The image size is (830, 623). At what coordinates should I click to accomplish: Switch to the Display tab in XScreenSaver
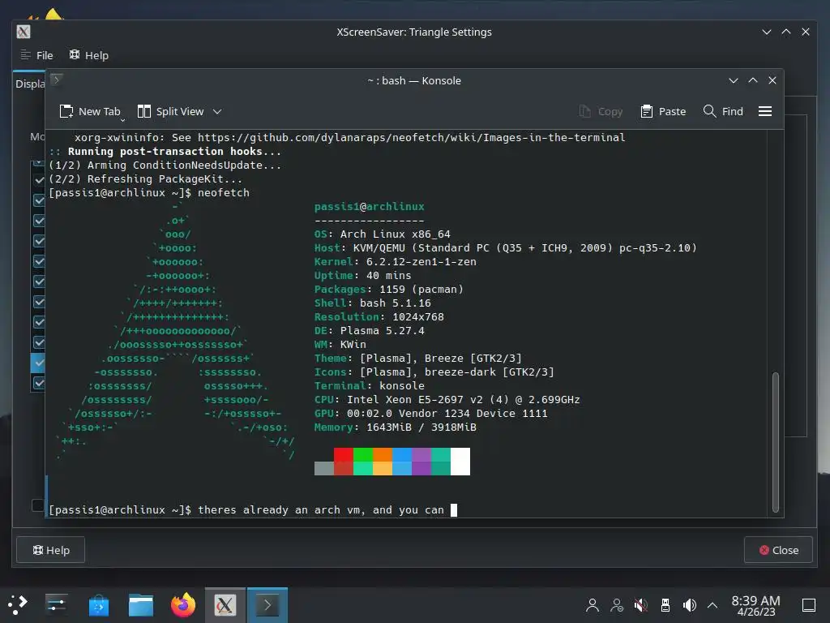[30, 84]
